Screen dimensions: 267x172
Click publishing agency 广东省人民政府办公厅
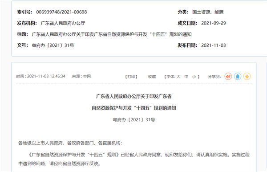coord(63,23)
